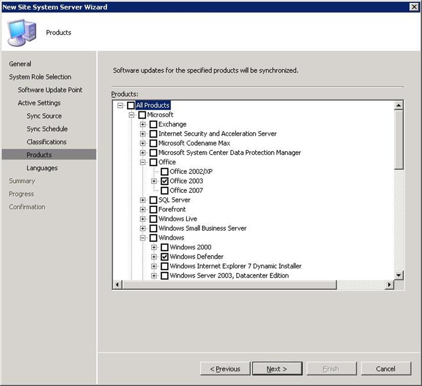The image size is (422, 386).
Task: Select the Office 2007 tree label
Action: click(x=186, y=191)
